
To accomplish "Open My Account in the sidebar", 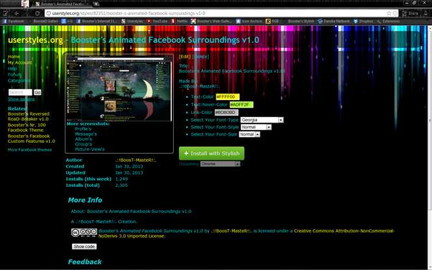I will (20, 62).
